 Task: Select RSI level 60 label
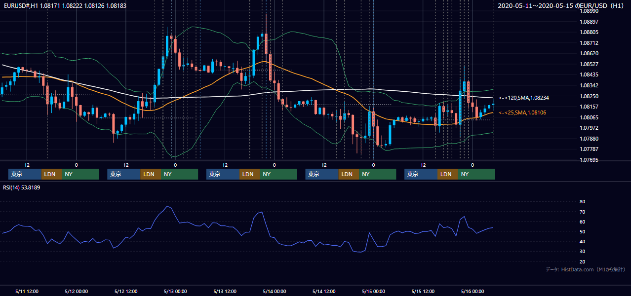click(x=582, y=222)
